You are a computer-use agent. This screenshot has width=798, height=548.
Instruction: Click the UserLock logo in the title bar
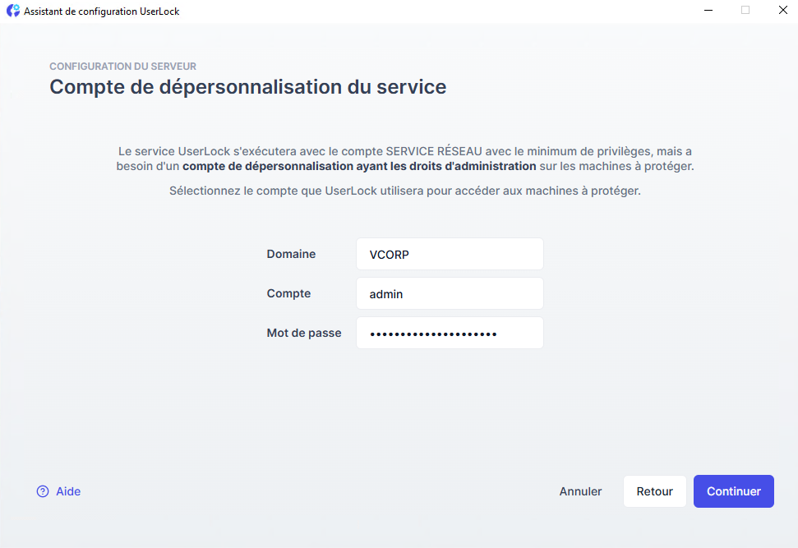[x=13, y=11]
